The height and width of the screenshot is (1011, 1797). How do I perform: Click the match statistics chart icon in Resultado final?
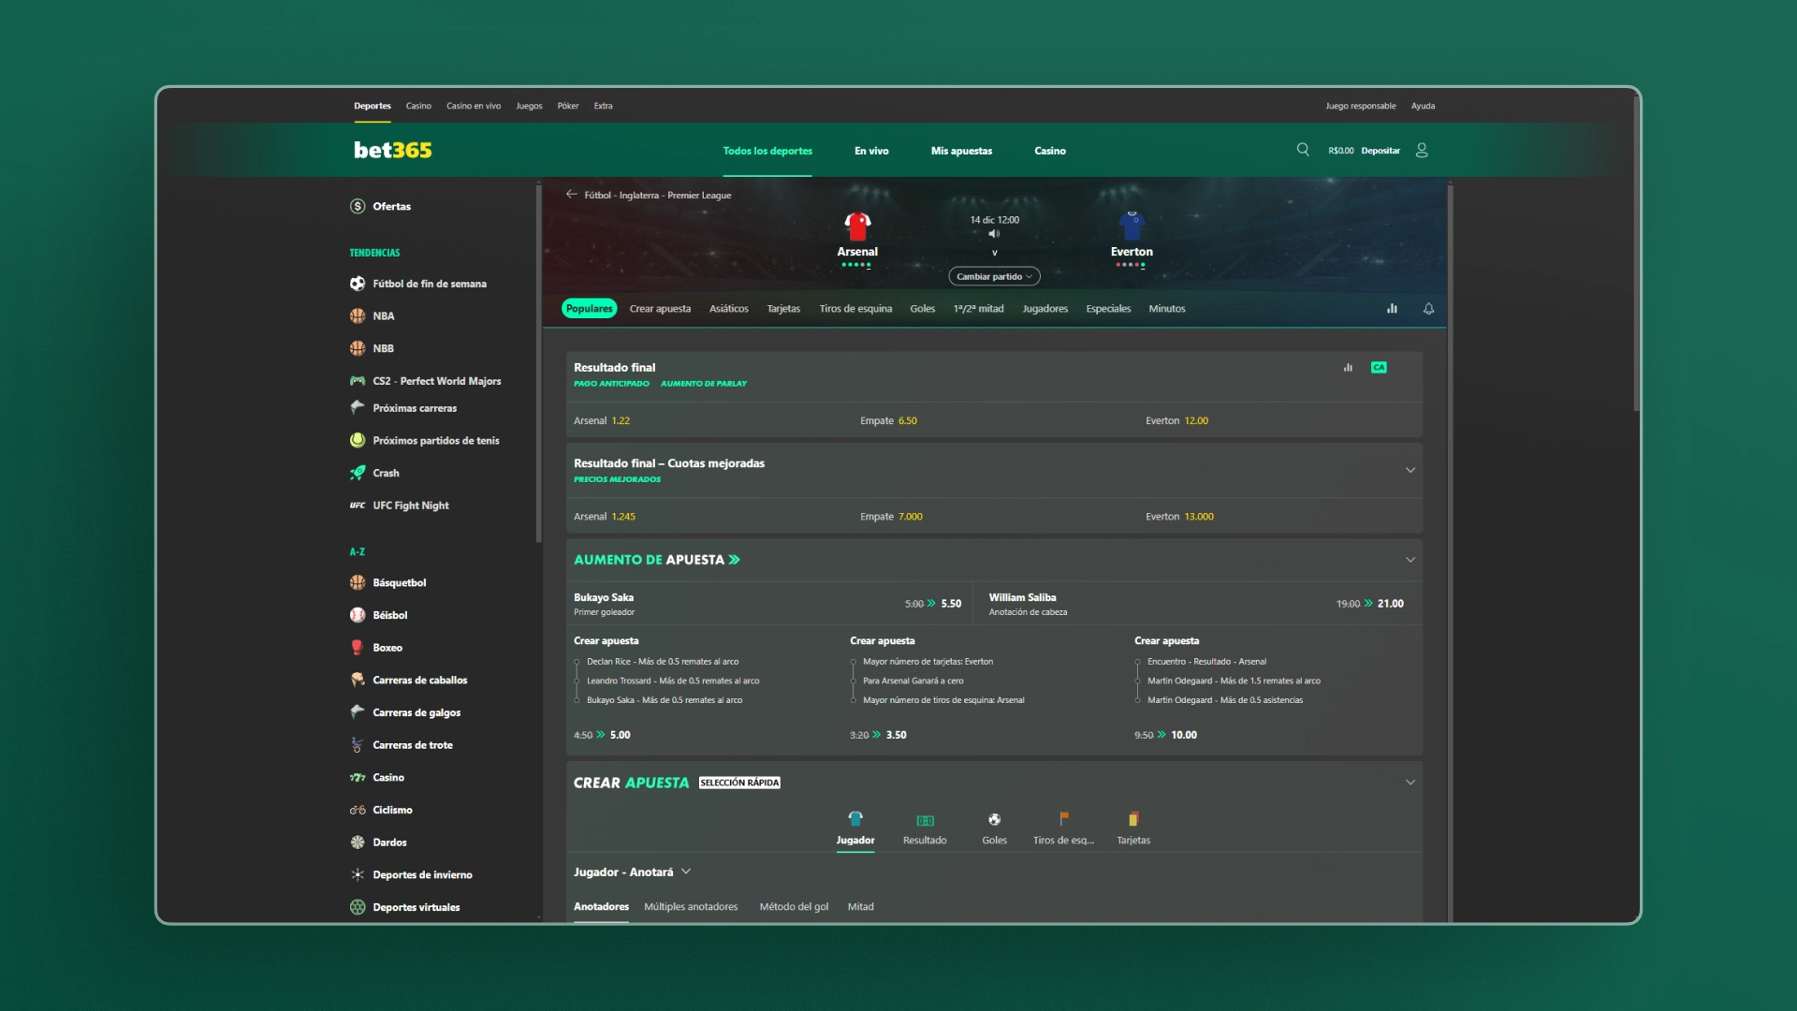click(x=1348, y=367)
